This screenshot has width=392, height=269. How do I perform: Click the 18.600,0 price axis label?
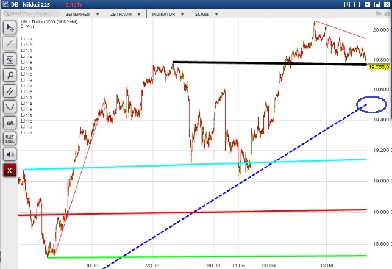[382, 244]
